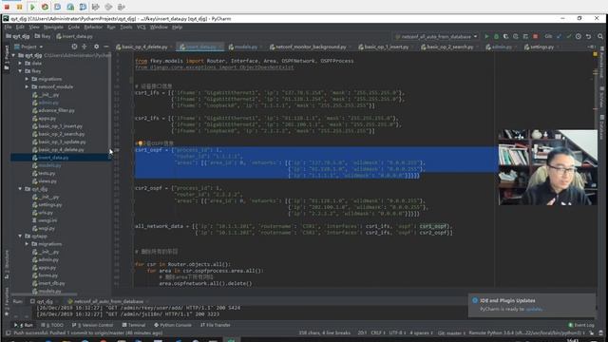608x342 pixels.
Task: Stop the running process with the red square
Action: (535, 36)
